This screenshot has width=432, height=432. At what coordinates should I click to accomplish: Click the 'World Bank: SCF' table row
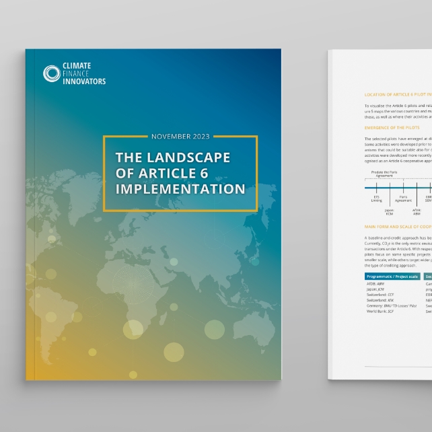[380, 312]
